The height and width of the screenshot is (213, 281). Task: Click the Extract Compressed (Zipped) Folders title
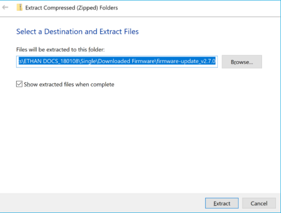click(x=72, y=8)
